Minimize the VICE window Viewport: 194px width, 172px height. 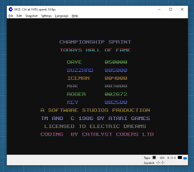pos(159,9)
